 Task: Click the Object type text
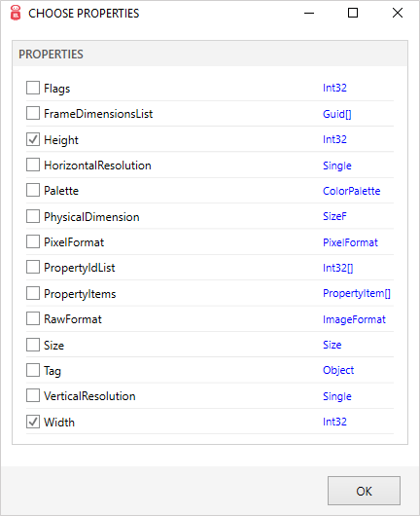338,370
